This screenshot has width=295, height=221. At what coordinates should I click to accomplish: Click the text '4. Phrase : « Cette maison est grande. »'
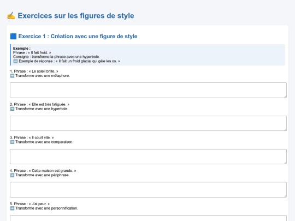click(43, 171)
